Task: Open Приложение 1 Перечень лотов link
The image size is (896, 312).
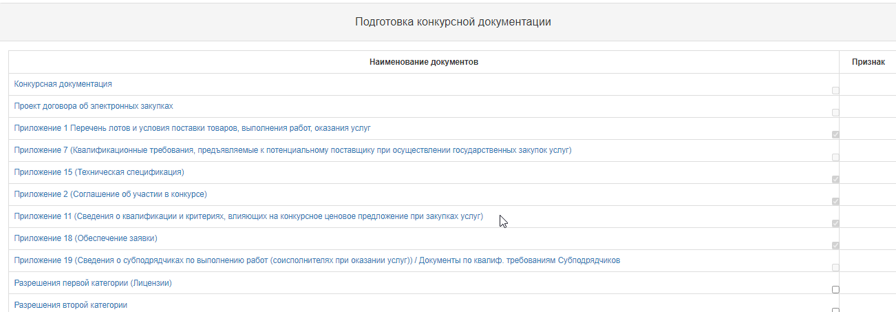Action: (x=193, y=128)
